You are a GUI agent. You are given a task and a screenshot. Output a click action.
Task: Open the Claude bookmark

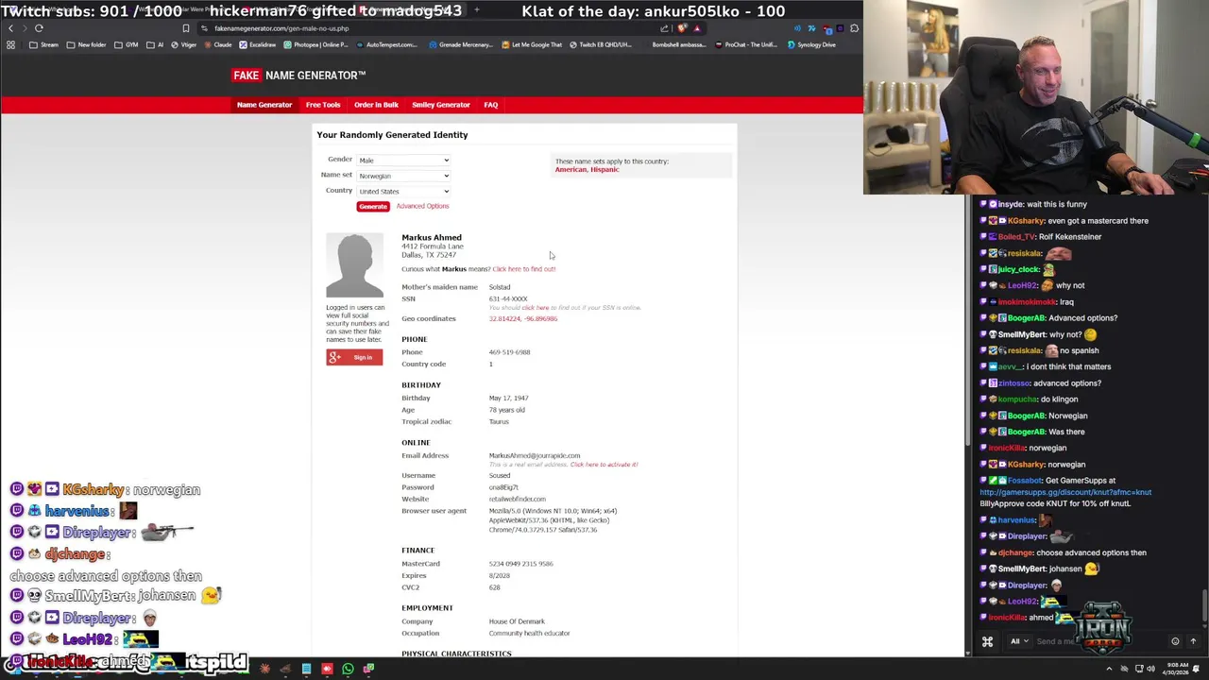click(217, 44)
